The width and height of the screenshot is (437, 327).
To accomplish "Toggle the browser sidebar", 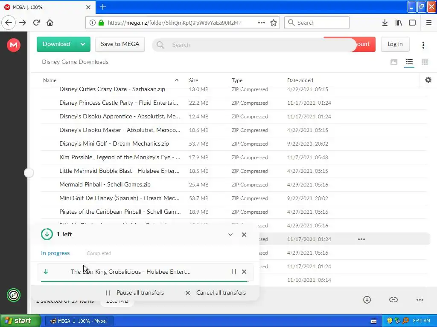I will 412,23.
